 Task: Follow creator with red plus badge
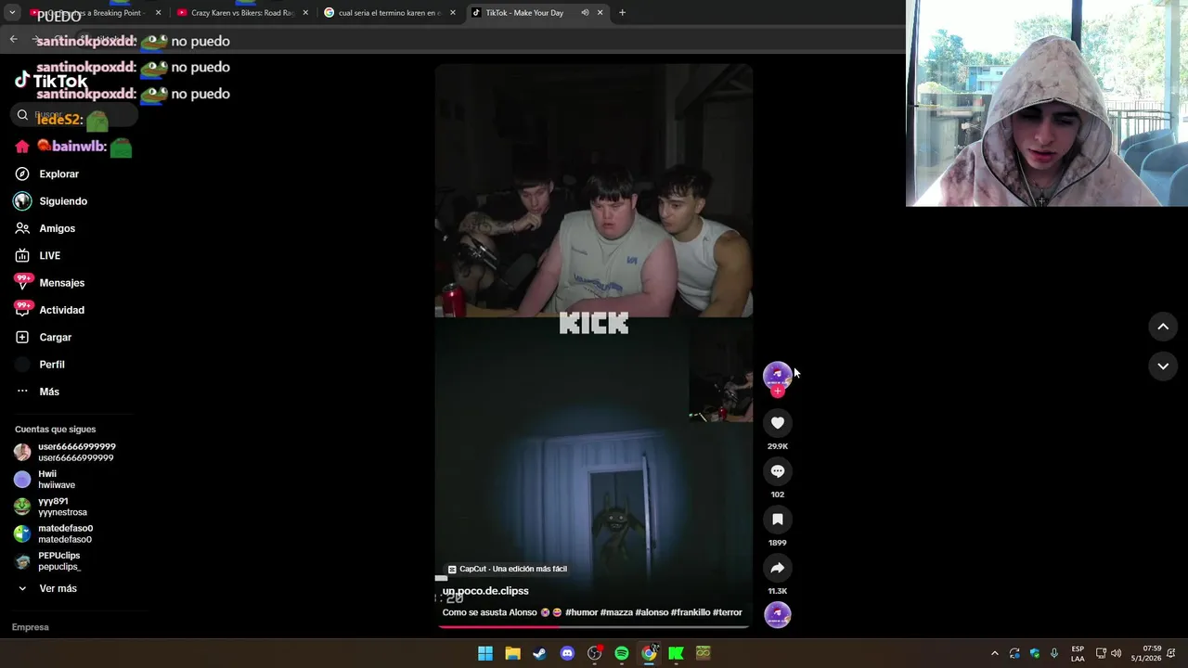[x=778, y=392]
